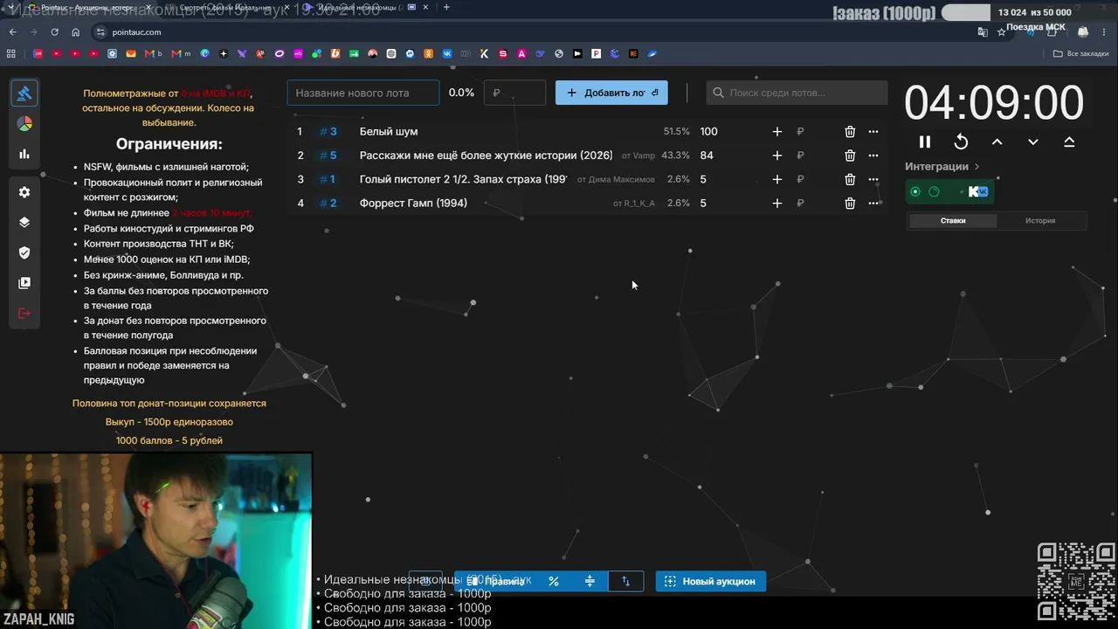Image resolution: width=1118 pixels, height=629 pixels.
Task: Open the wheel page icon in sidebar
Action: (24, 124)
